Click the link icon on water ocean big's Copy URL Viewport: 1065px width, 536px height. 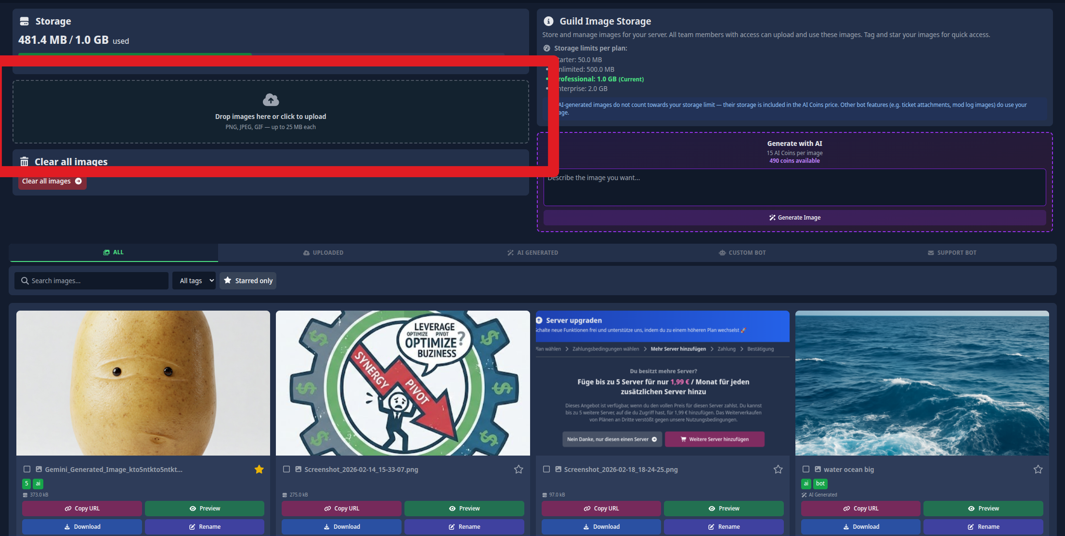(846, 508)
